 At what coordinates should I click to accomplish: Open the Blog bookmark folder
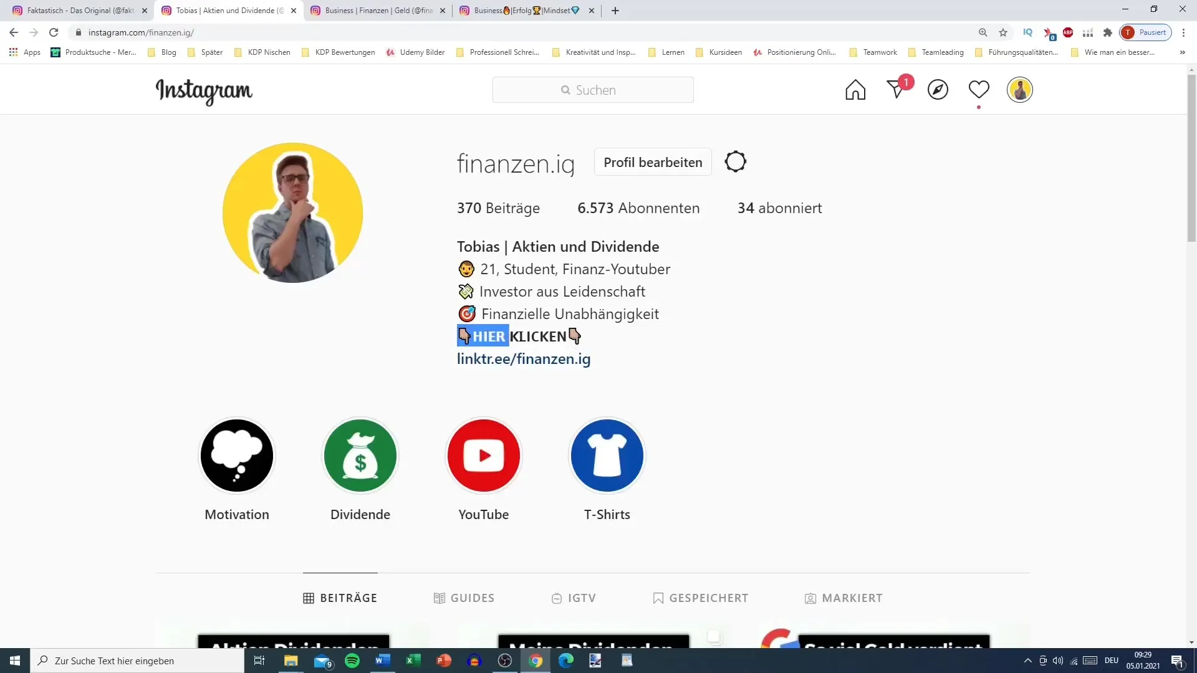click(x=162, y=52)
